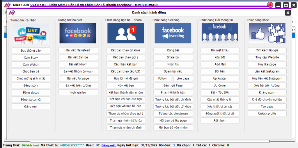Add the Nghỉ giải lao action
The height and width of the screenshot is (148, 298).
[78, 92]
